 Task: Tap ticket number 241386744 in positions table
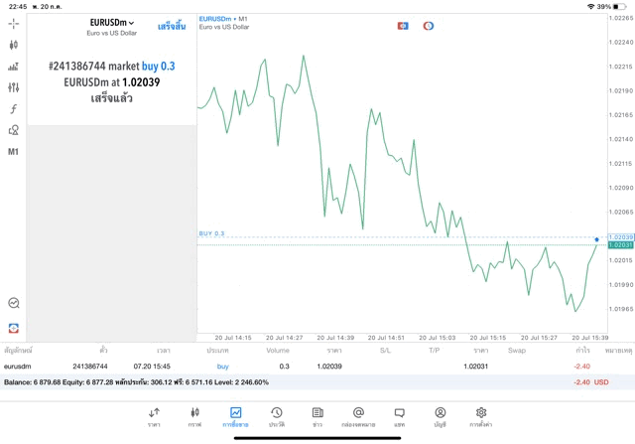(90, 367)
